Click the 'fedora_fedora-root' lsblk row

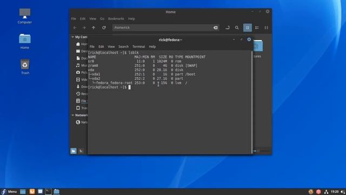point(138,83)
